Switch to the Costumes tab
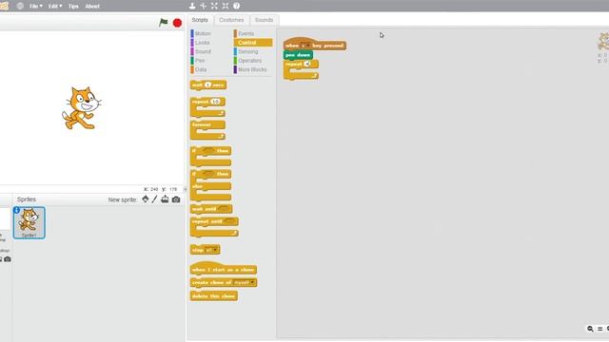Viewport: 609px width, 342px height. (231, 20)
